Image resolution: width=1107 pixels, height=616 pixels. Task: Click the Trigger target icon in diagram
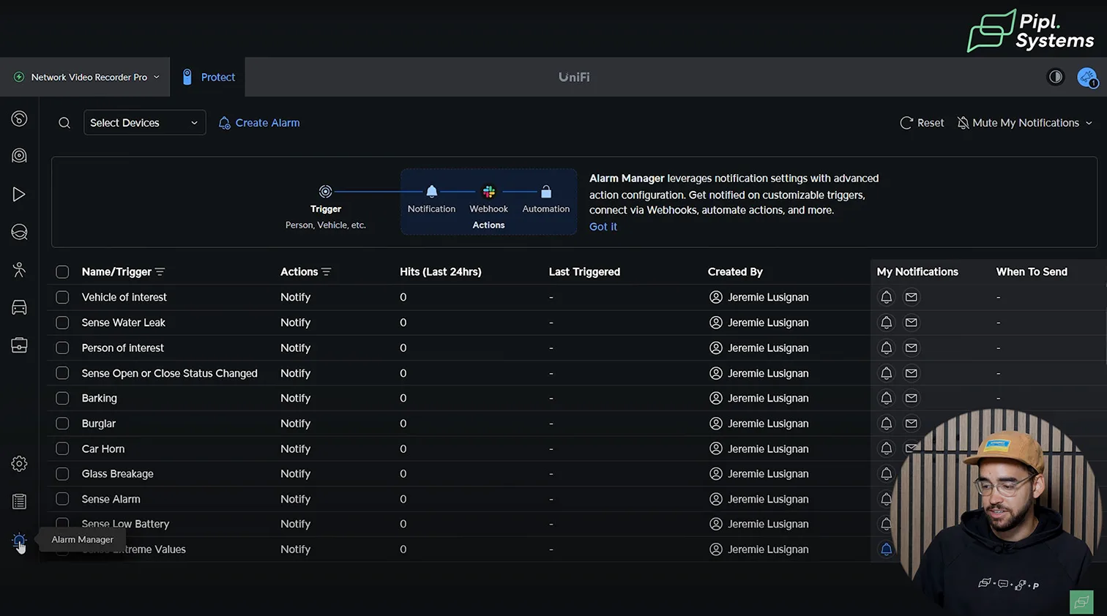coord(326,192)
